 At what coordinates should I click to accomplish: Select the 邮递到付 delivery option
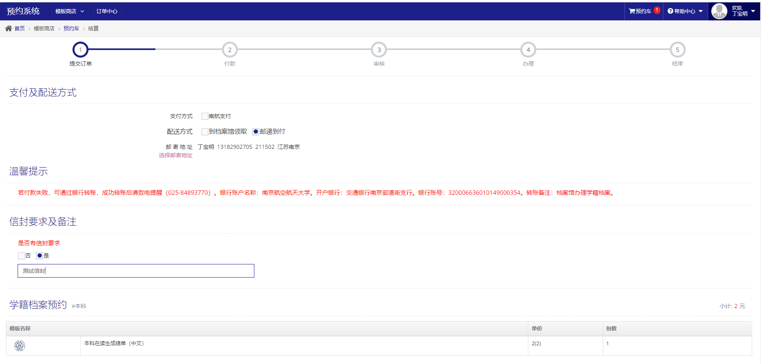(x=256, y=132)
